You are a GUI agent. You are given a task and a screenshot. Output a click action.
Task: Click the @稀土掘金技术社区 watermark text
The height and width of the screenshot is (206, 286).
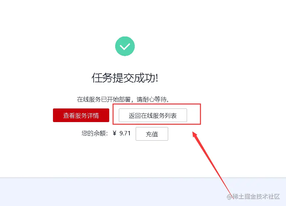[x=253, y=196]
